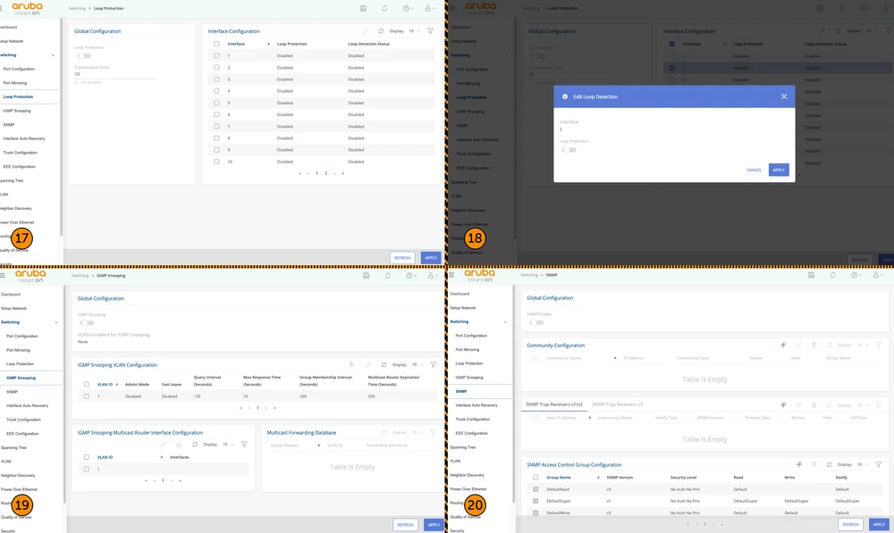Check the DefaultRead group row checkbox

pos(536,489)
